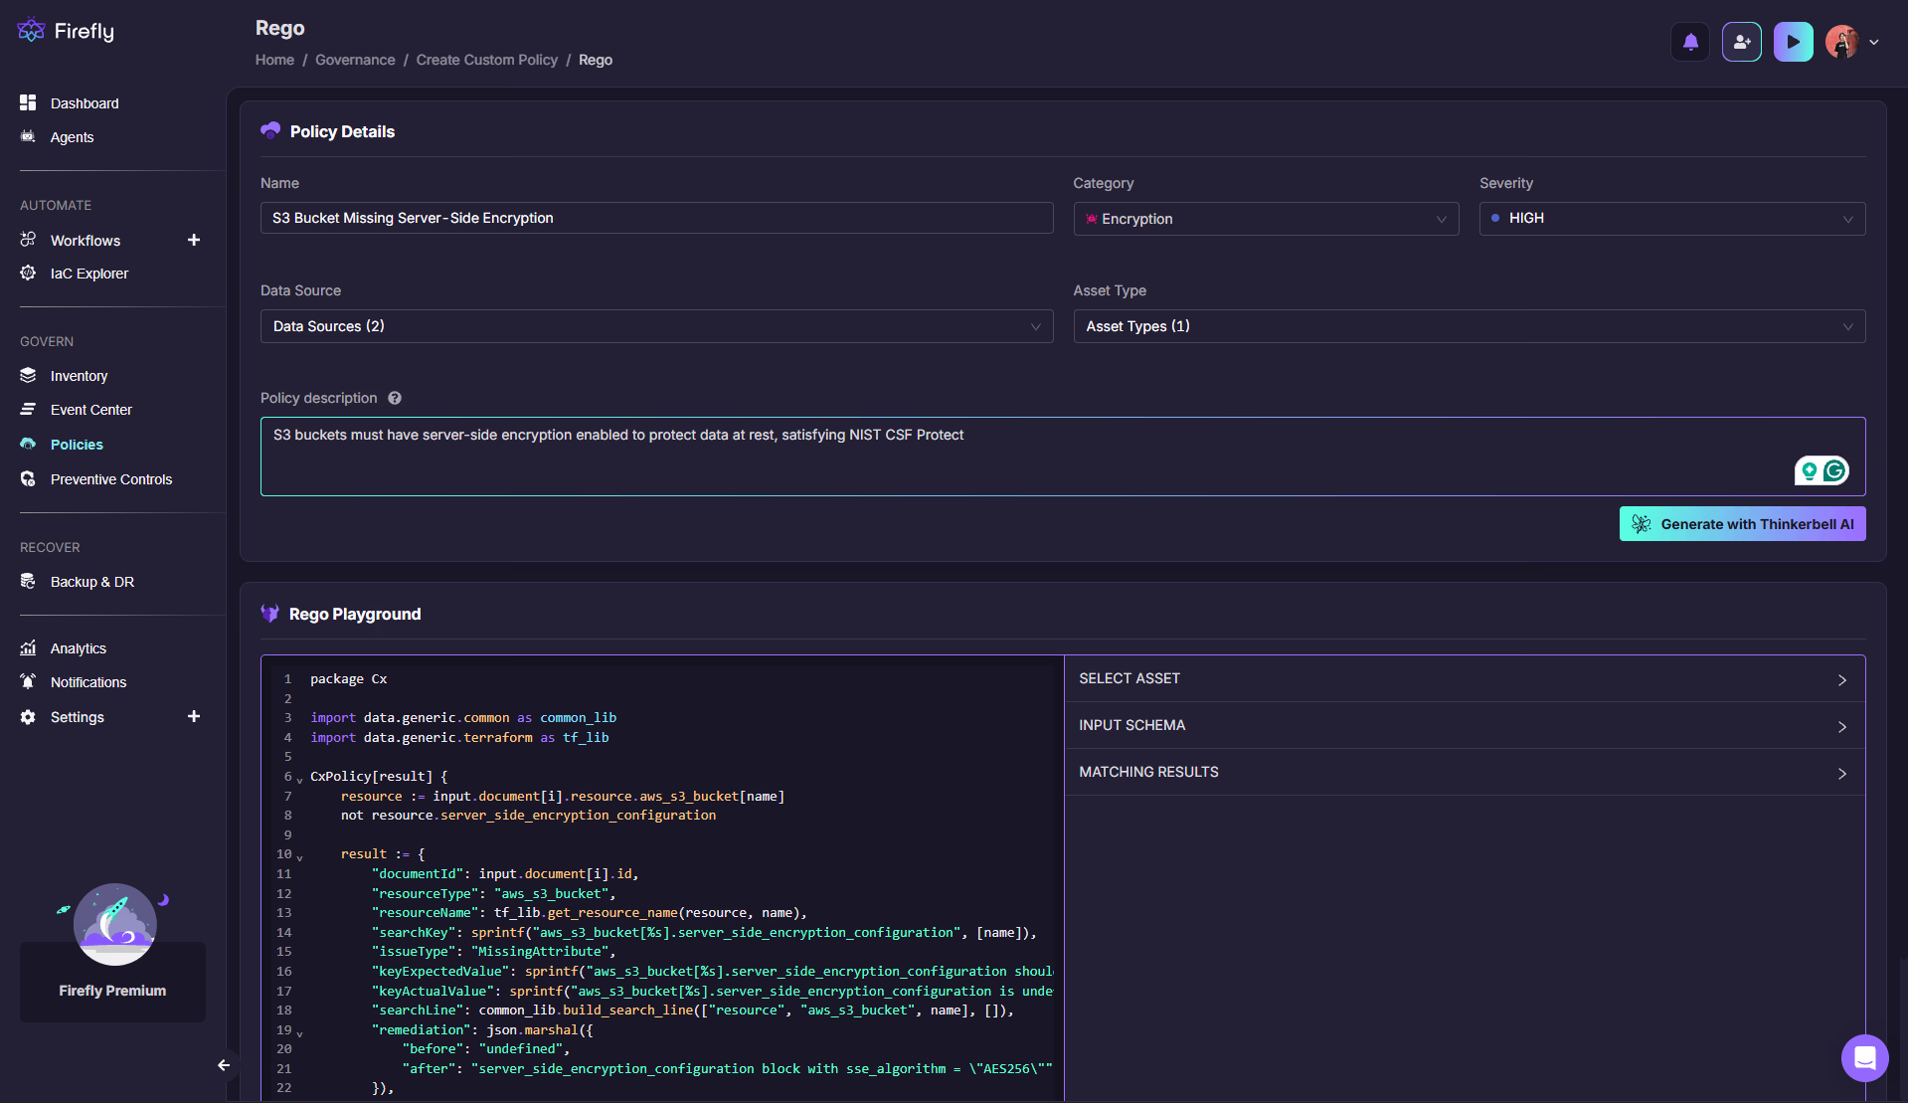Screen dimensions: 1908x1103
Task: Open Event Center in sidebar
Action: pyautogui.click(x=90, y=410)
